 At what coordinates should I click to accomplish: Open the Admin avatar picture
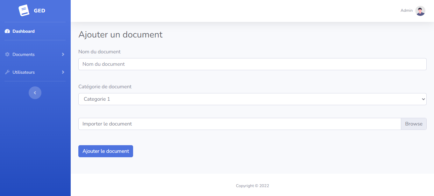420,11
